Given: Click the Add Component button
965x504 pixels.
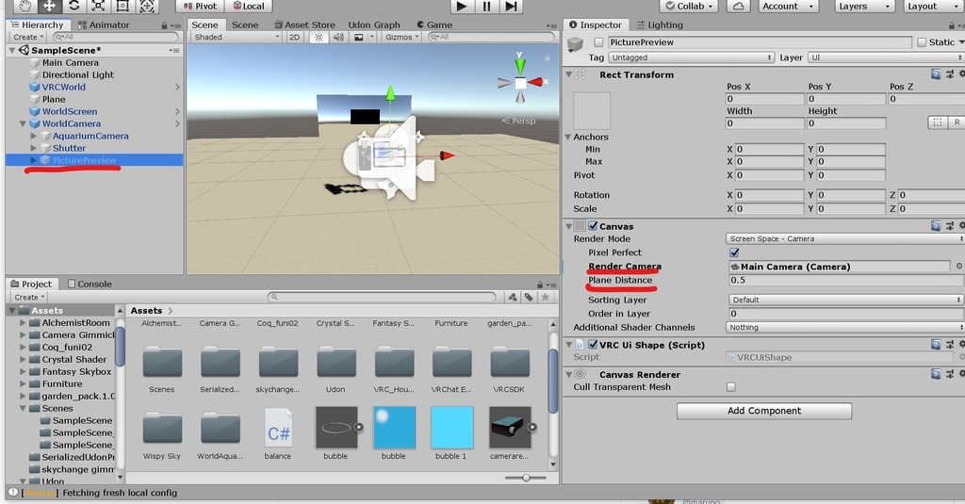Looking at the screenshot, I should [764, 411].
